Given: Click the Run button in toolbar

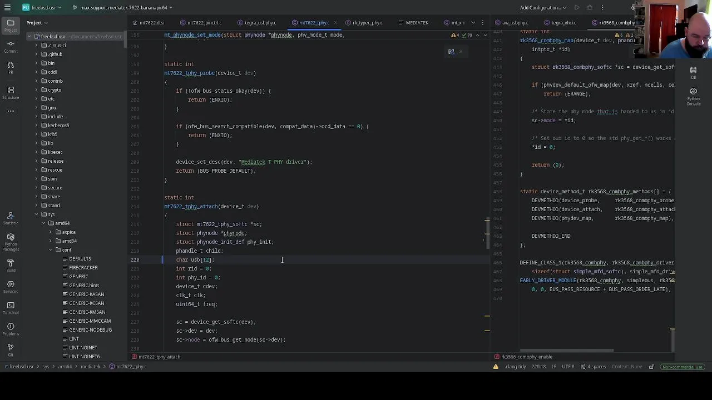Looking at the screenshot, I should point(577,7).
